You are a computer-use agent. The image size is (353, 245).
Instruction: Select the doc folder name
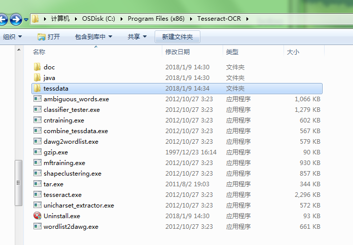point(49,67)
